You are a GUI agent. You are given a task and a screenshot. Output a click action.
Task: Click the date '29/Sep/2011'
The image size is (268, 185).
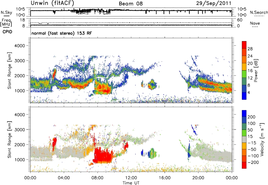tap(214, 3)
